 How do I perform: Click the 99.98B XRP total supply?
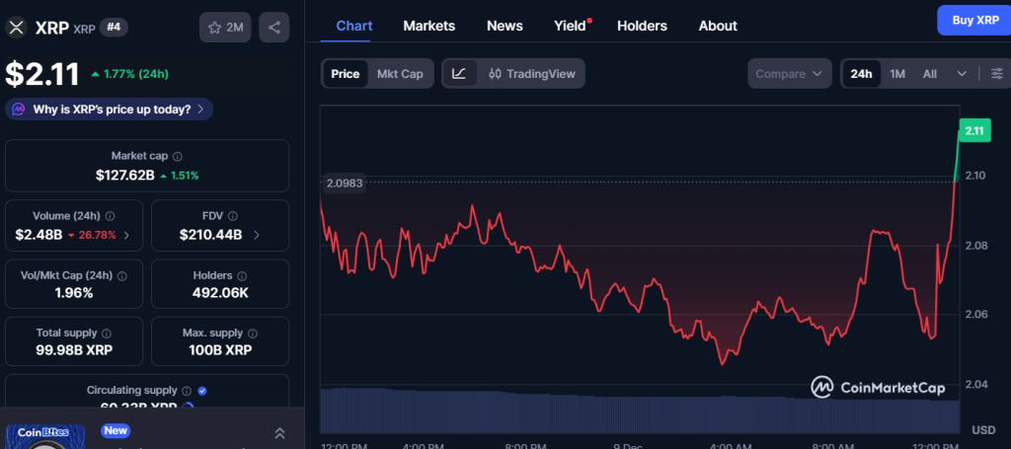74,350
